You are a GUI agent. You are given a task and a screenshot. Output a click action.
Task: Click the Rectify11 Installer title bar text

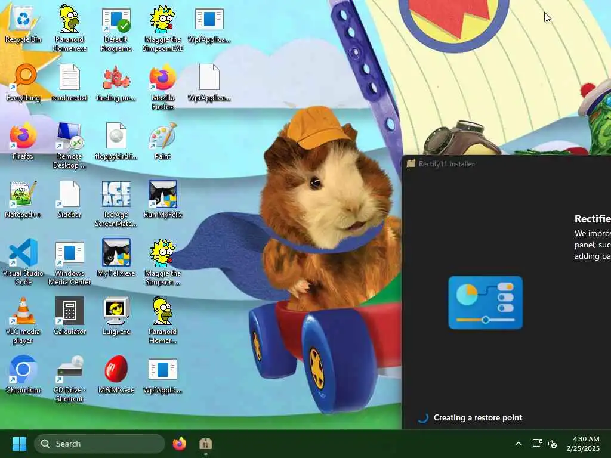(446, 164)
